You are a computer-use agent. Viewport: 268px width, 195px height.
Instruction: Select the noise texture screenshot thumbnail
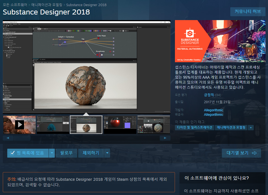click(154, 125)
